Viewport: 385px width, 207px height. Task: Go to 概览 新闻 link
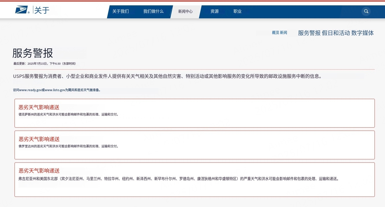(279, 33)
